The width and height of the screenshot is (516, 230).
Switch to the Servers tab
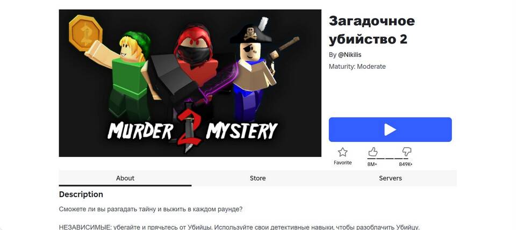[x=390, y=178]
